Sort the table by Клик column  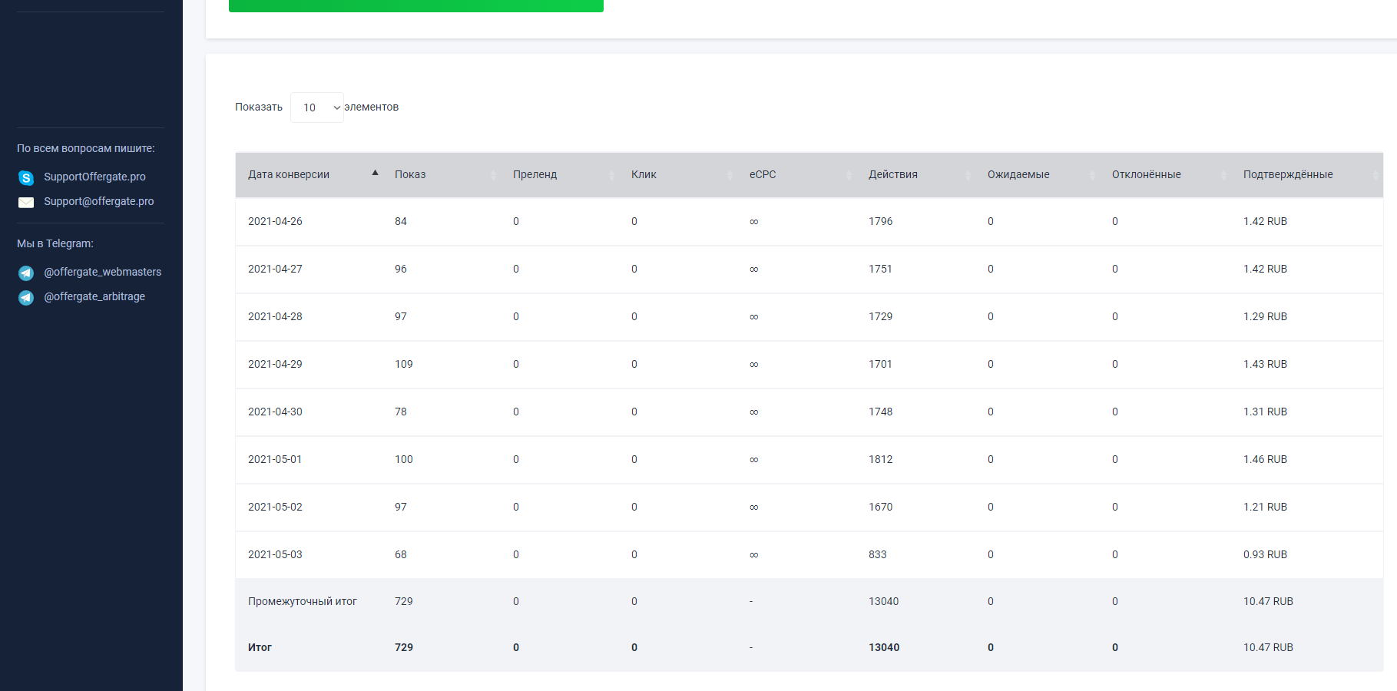[x=678, y=175]
